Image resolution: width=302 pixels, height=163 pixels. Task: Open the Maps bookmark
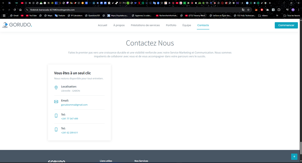click(48, 16)
